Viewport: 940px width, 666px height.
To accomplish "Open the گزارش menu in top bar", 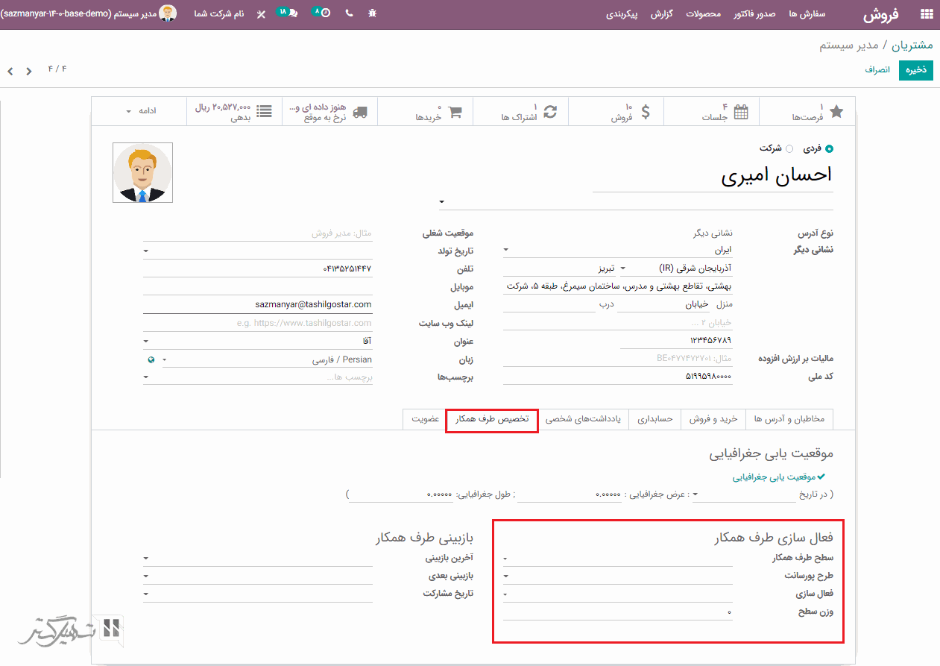I will click(x=662, y=14).
